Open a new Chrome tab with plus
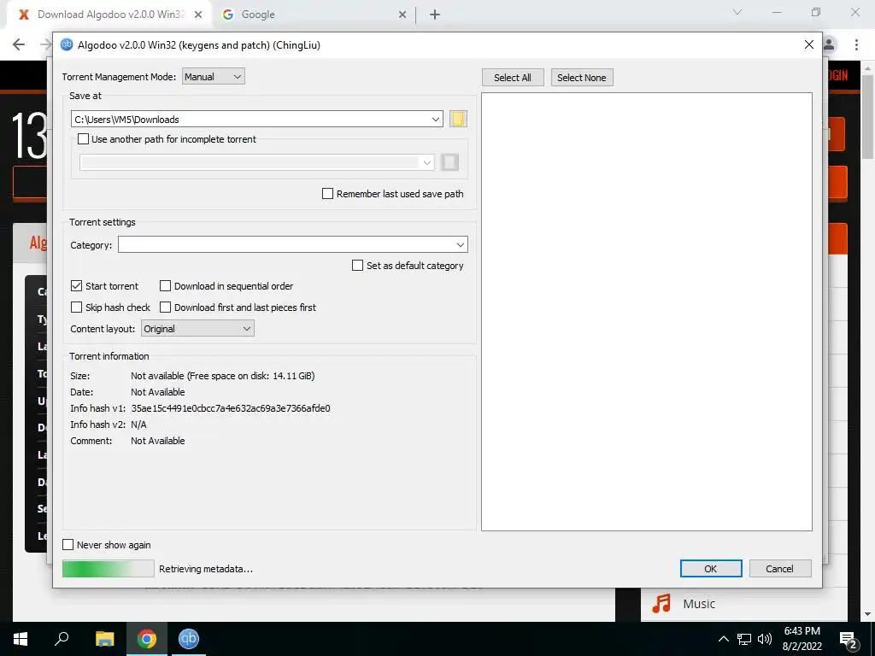The image size is (875, 656). pos(435,15)
